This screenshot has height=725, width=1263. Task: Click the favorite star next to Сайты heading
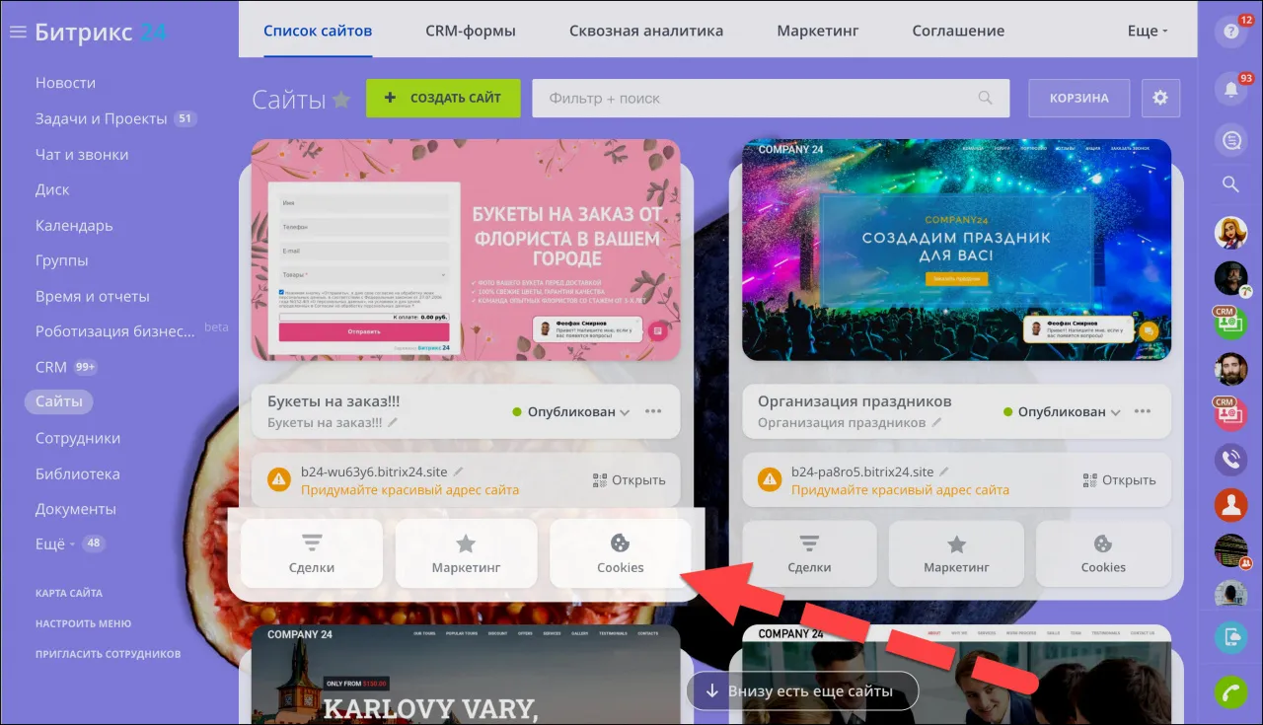click(341, 99)
